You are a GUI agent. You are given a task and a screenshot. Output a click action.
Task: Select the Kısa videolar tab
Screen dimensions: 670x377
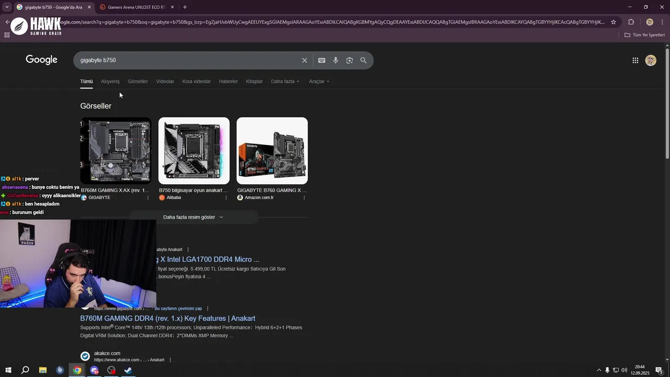click(196, 81)
